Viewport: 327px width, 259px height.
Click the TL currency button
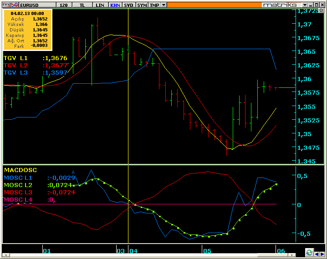tap(82, 5)
